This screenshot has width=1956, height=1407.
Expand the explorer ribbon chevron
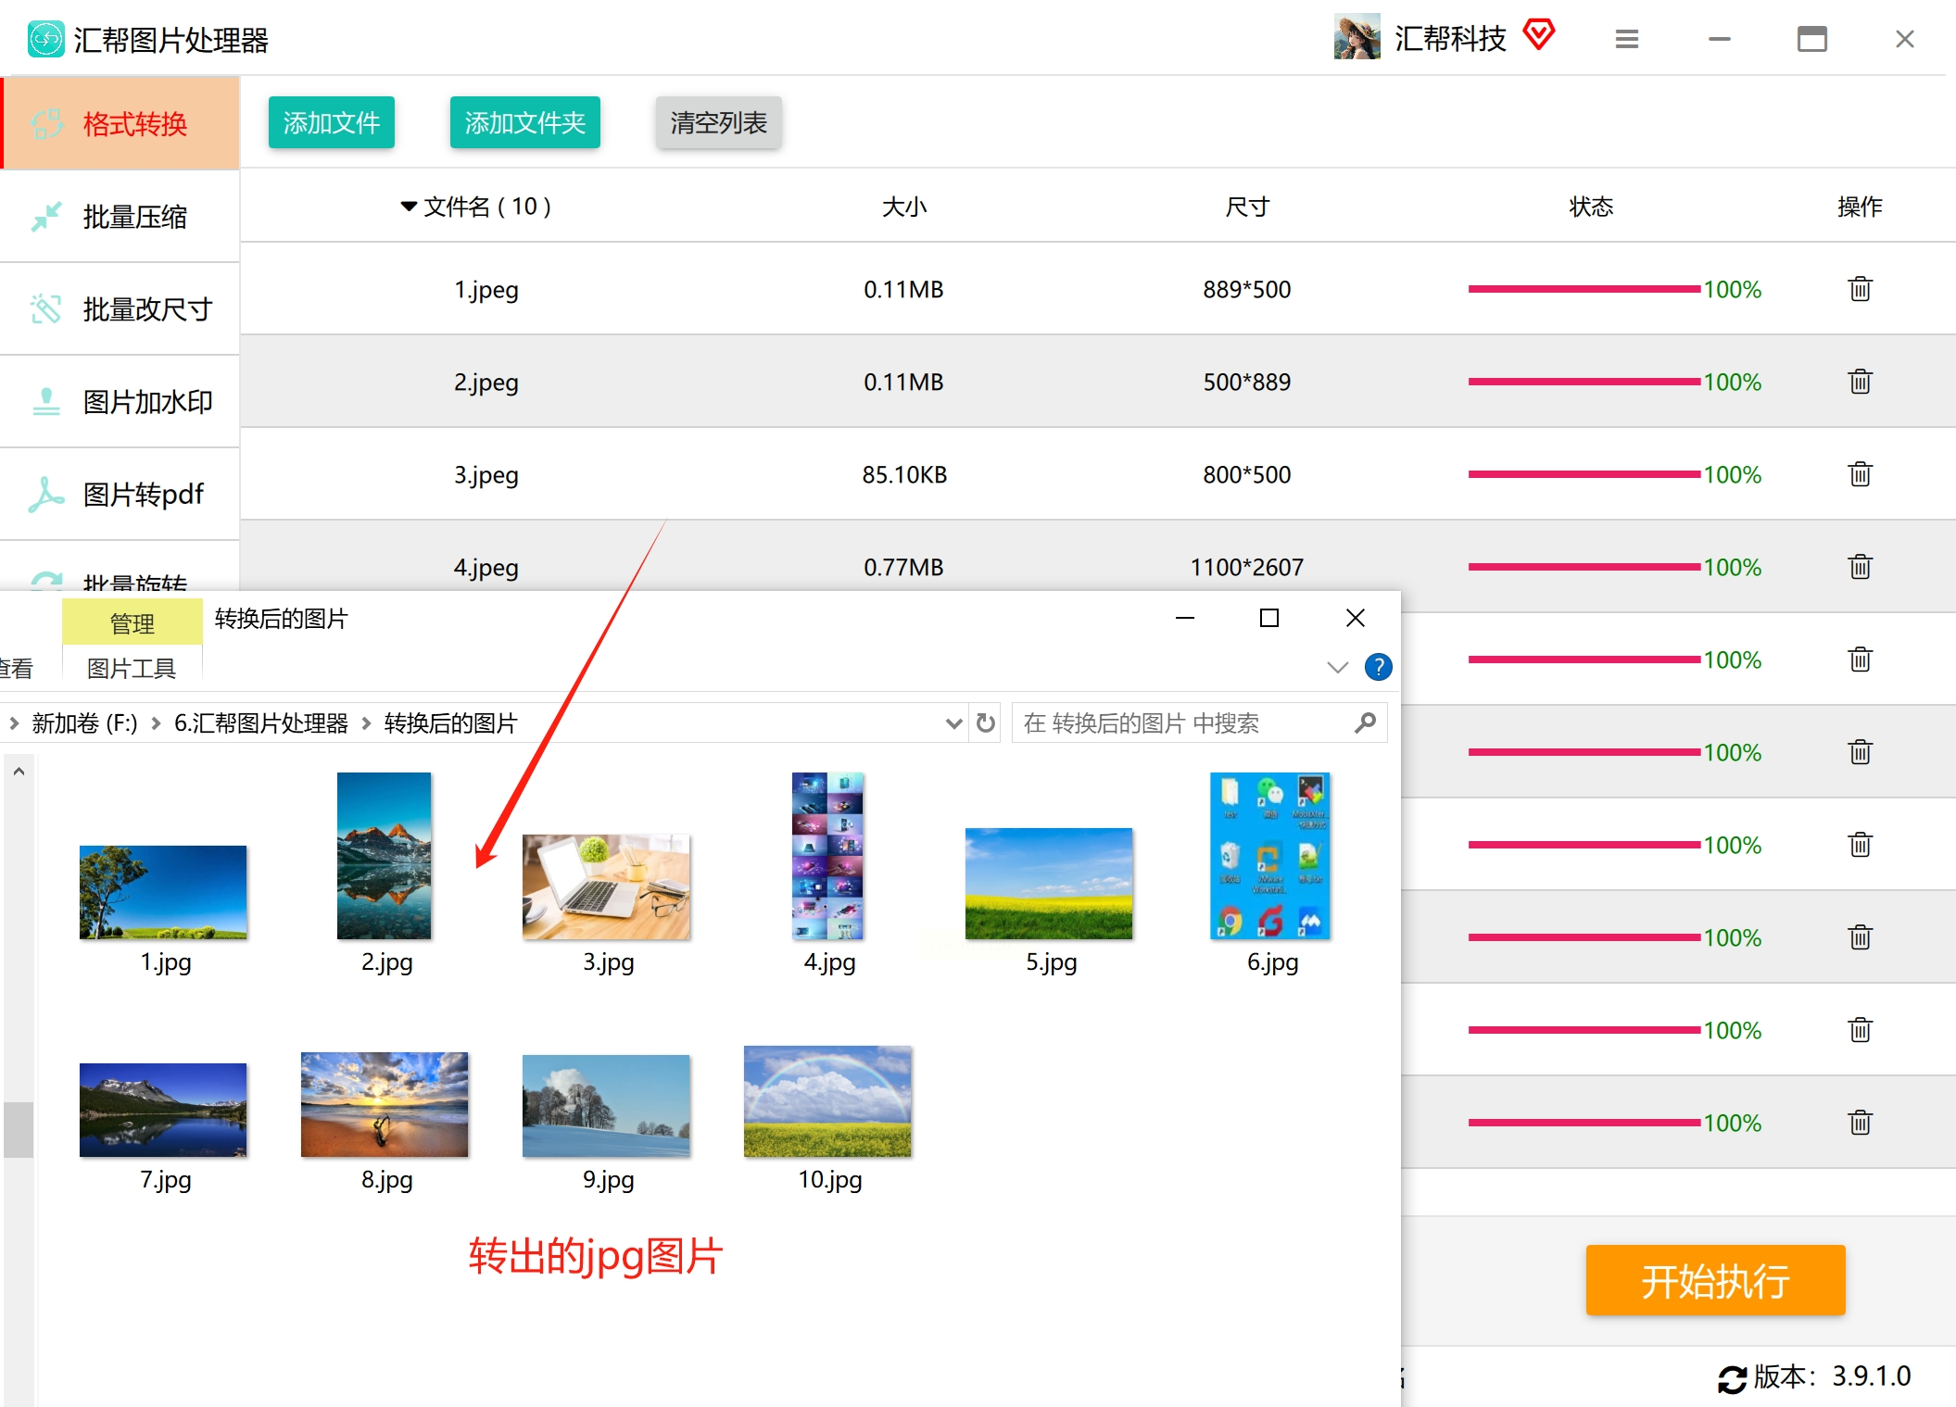pos(1337,667)
